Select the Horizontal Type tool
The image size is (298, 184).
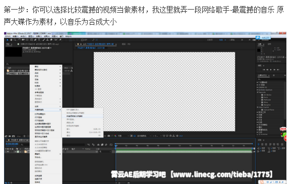39,40
